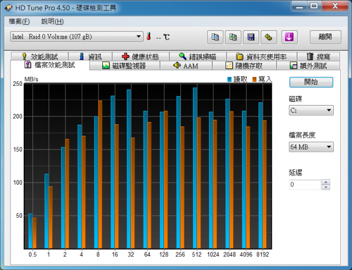Image resolution: width=352 pixels, height=270 pixels.
Task: Expand the Intel Raid 0 Volume drive dropdown
Action: tap(77, 37)
